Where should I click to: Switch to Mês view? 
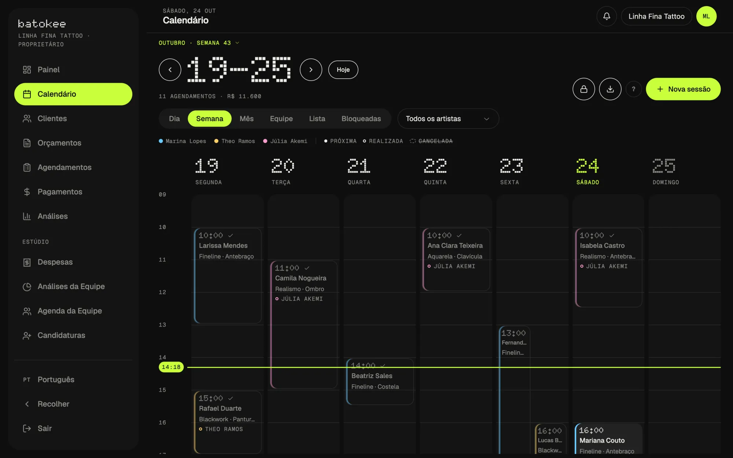point(247,119)
